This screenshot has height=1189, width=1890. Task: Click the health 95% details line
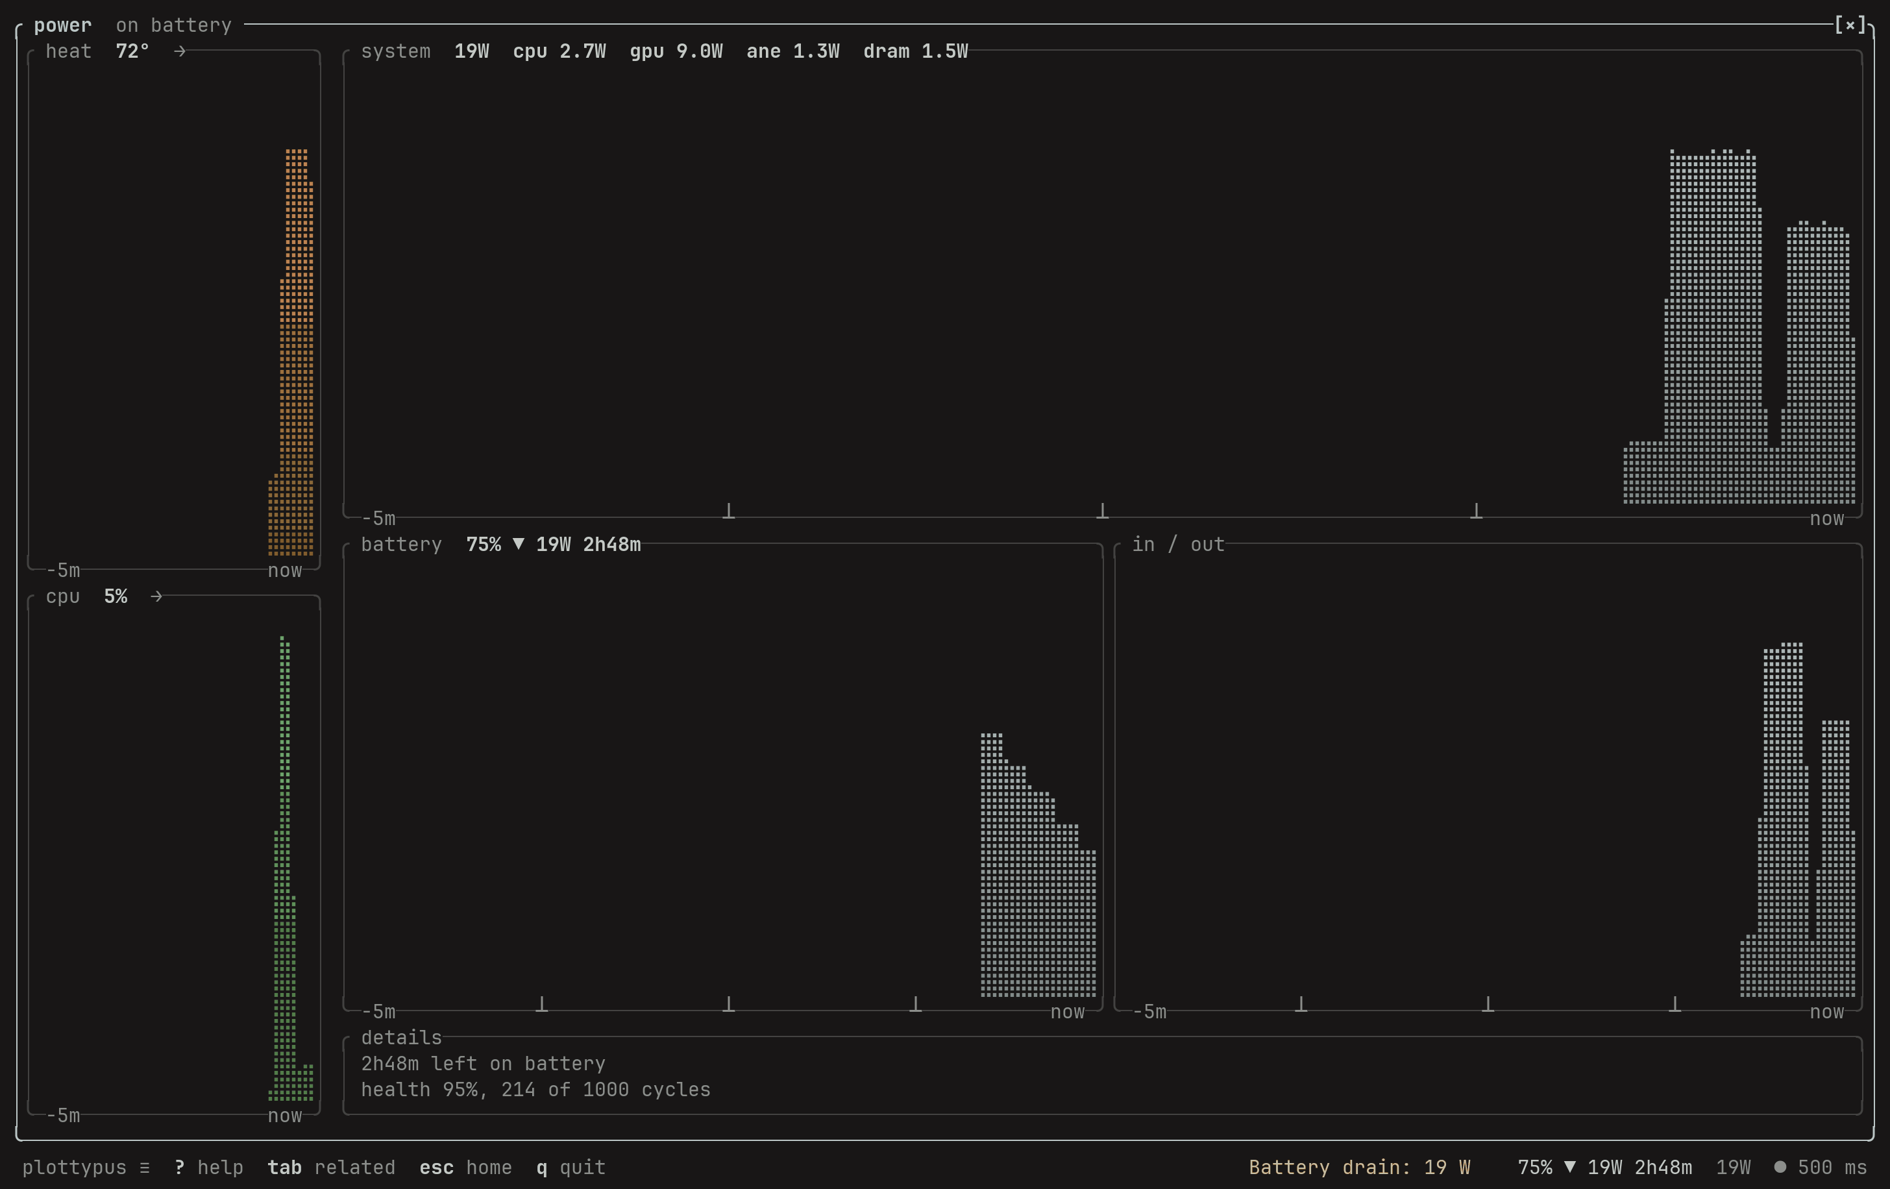(x=535, y=1089)
